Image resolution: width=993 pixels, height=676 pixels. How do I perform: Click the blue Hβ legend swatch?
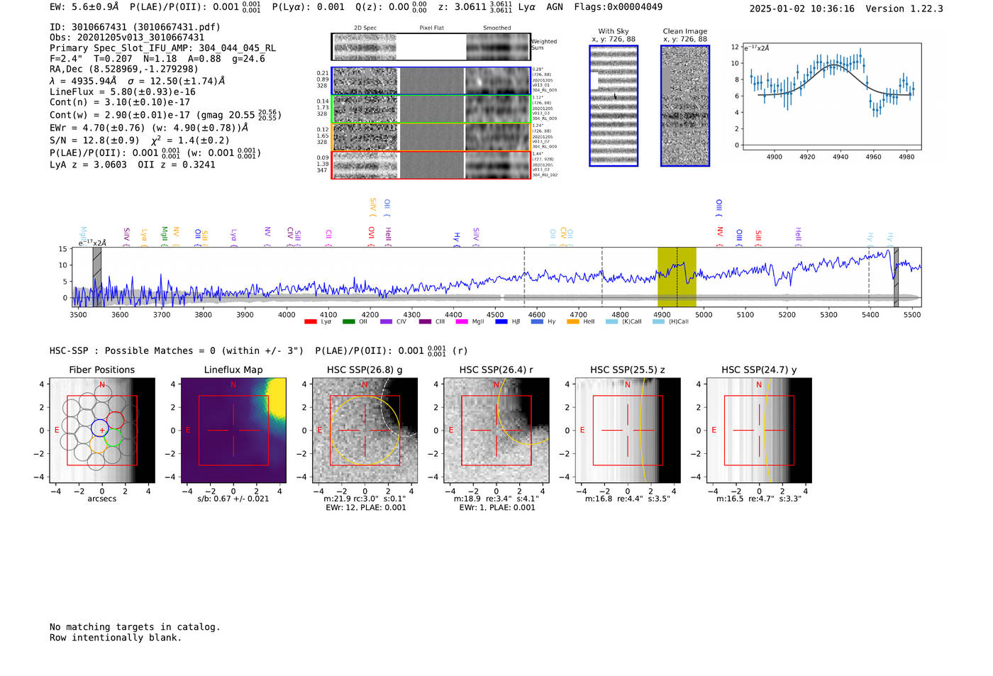(501, 322)
